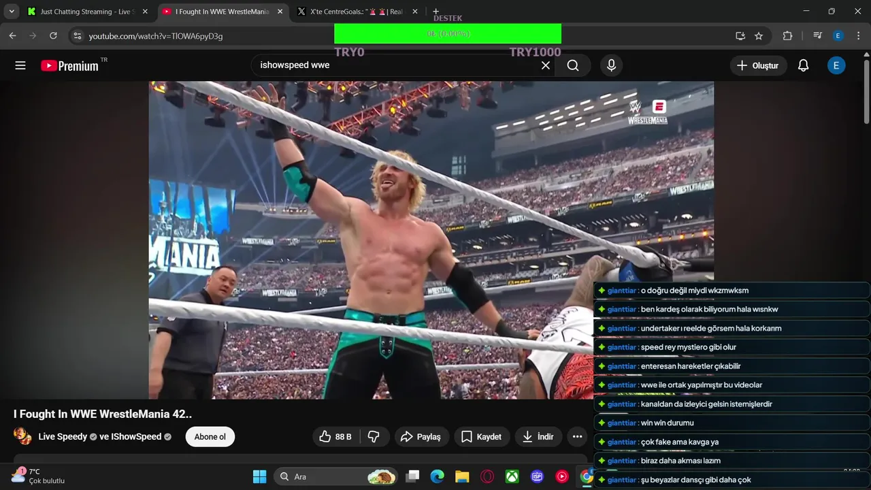Image resolution: width=871 pixels, height=490 pixels.
Task: Dislike the video with thumbs-down
Action: 374,437
